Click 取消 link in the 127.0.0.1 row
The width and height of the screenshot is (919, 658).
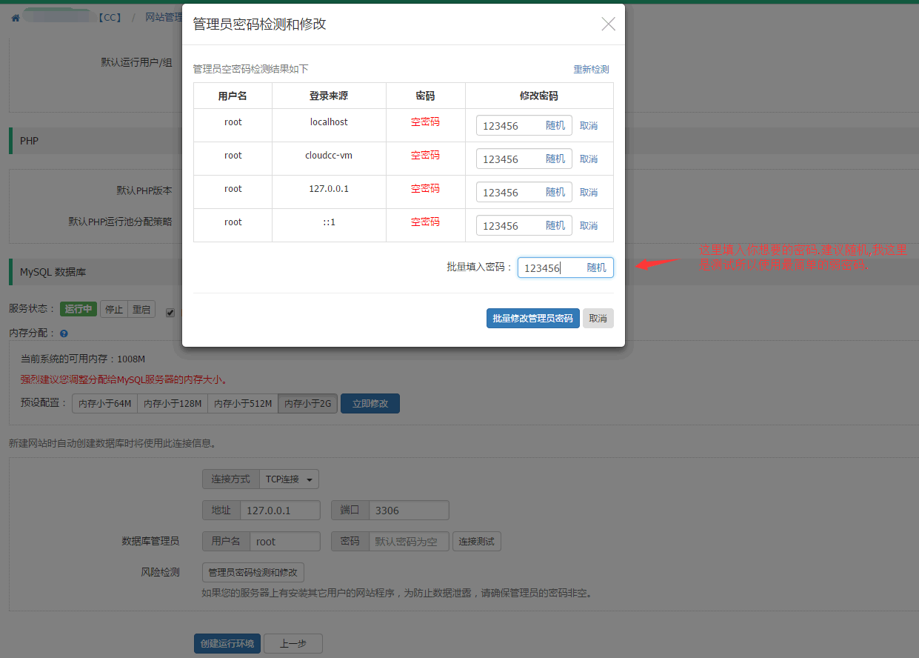[x=589, y=193]
